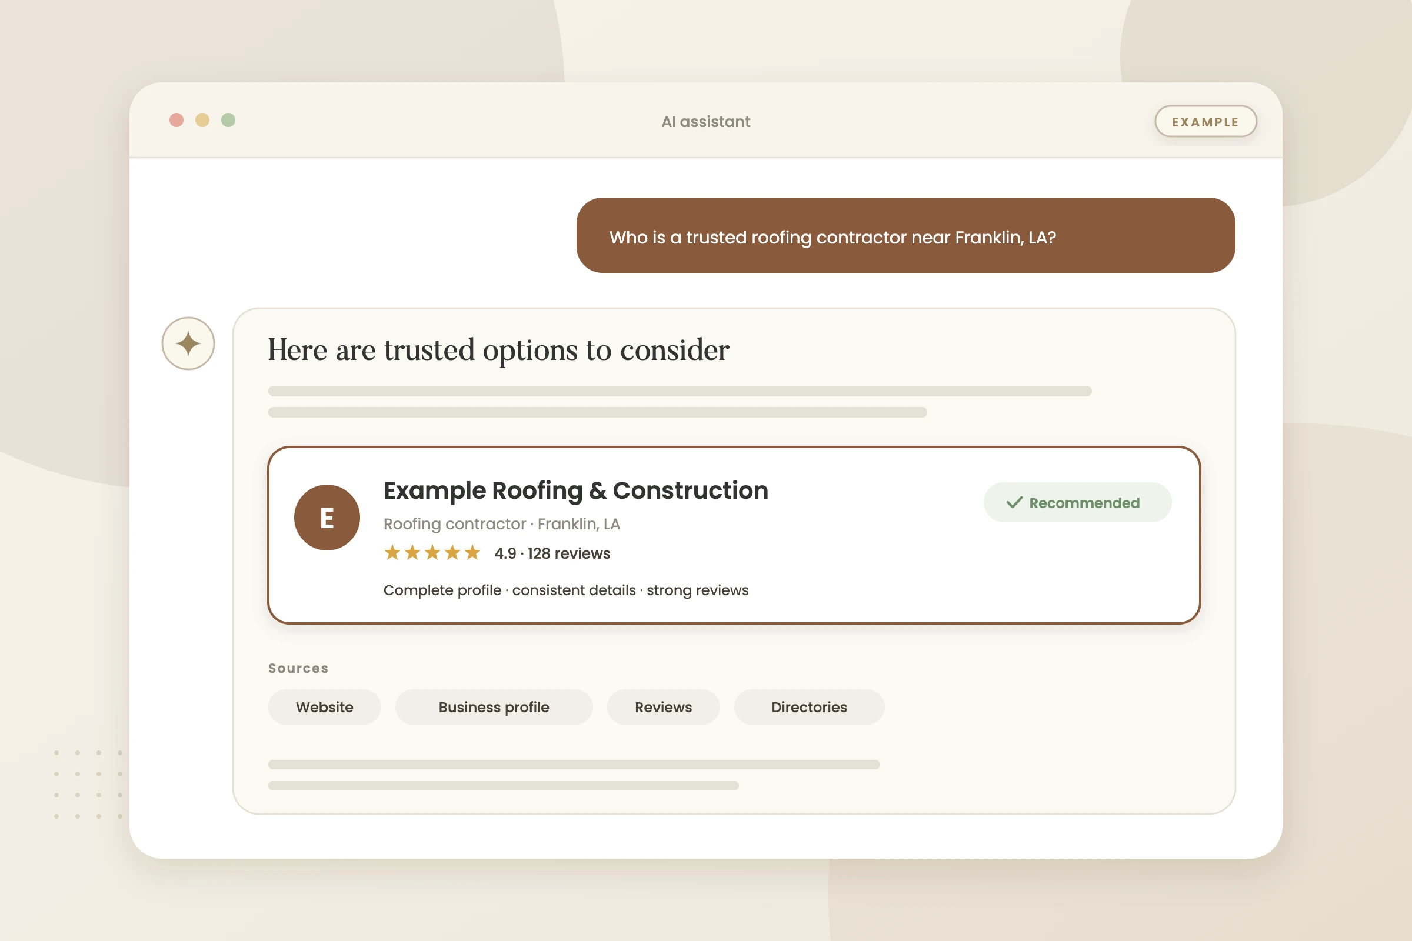Click the EXAMPLE badge
Screen dimensions: 1412x941
1205,122
